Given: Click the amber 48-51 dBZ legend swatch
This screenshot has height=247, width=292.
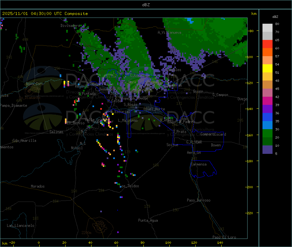Looking at the screenshot, I should [267, 76].
